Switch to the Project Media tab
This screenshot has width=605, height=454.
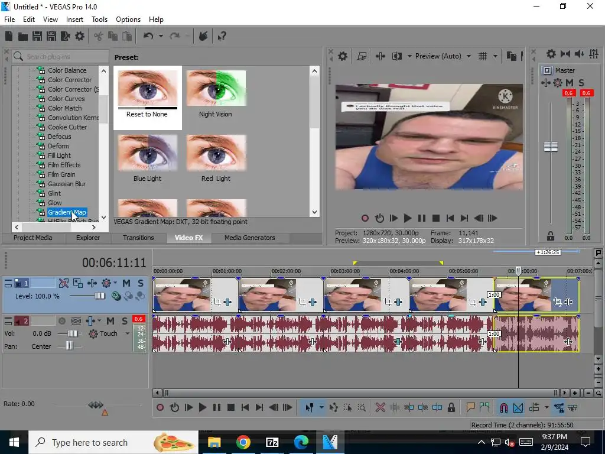33,238
